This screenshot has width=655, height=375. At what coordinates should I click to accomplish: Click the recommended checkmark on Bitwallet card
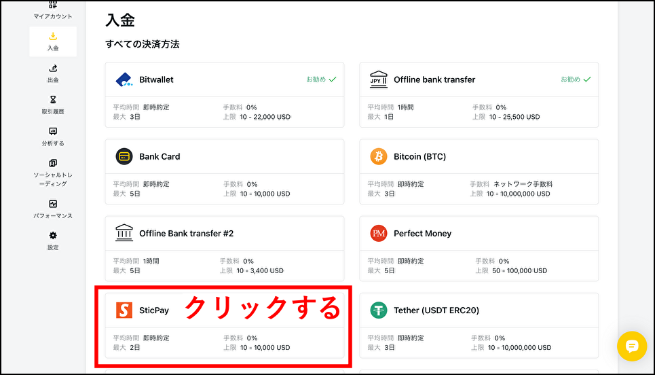pos(333,79)
